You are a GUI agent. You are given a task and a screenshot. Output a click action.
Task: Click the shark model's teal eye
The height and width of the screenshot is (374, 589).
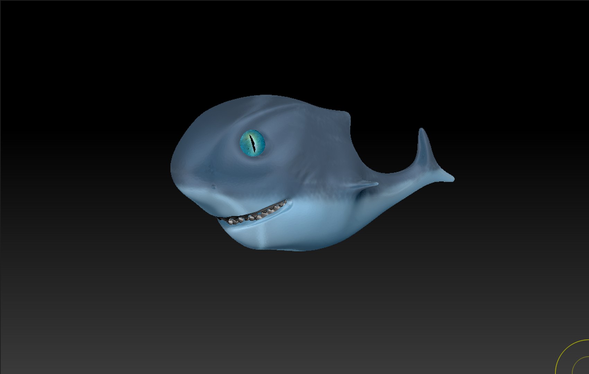252,143
